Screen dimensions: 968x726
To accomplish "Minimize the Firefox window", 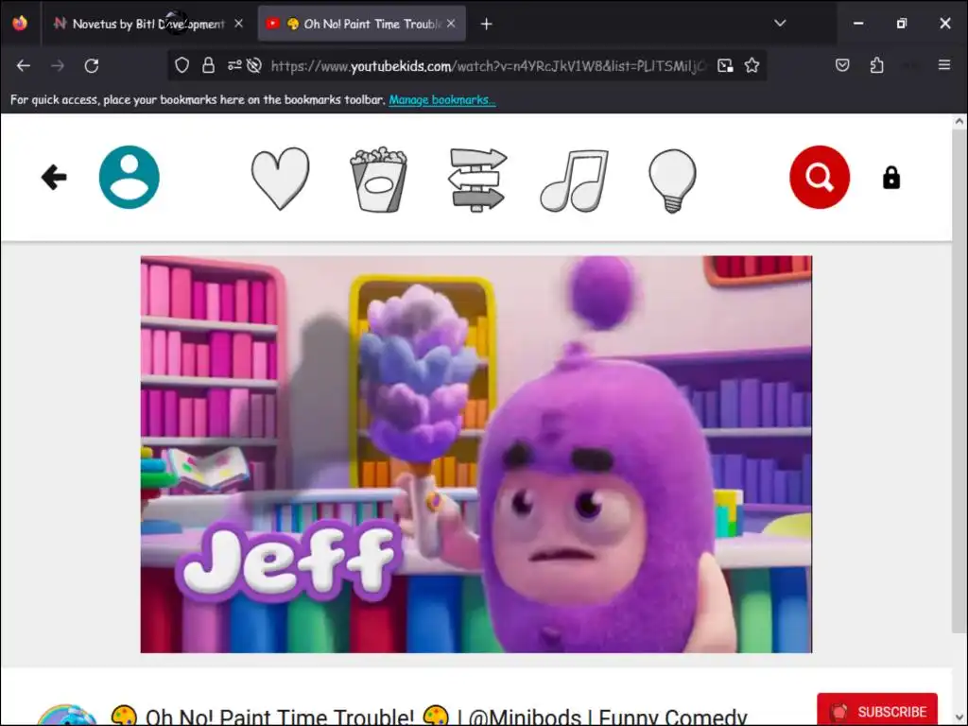I will [x=858, y=24].
